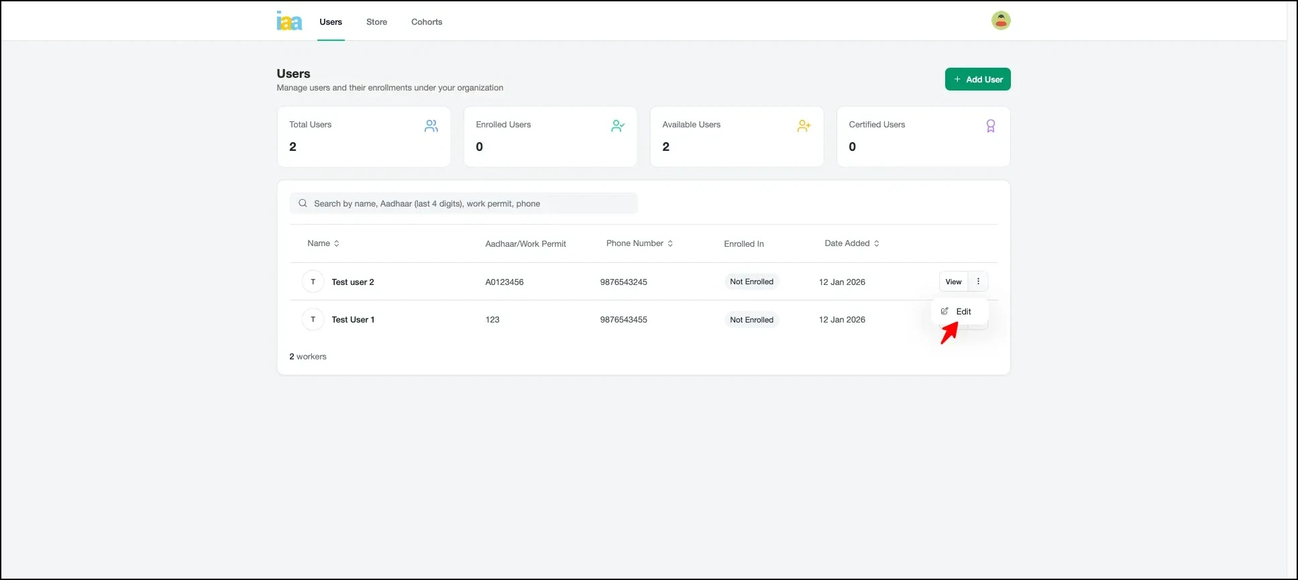Click the T avatar of Test User 1
Screen dimensions: 1298x580
[313, 320]
